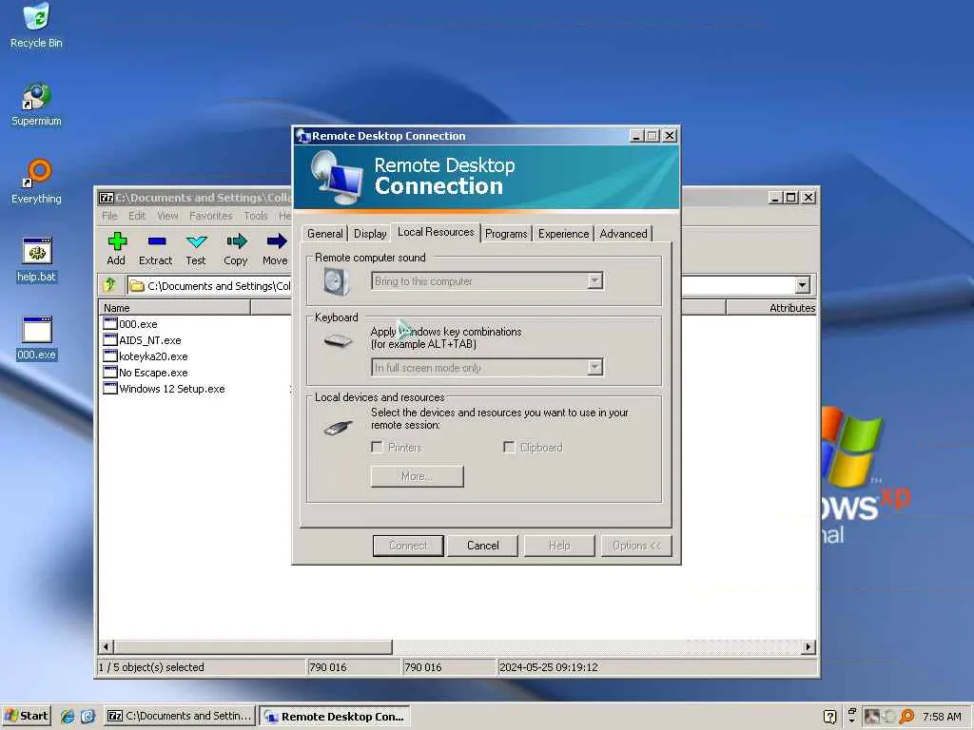Viewport: 974px width, 730px height.
Task: Open the Start menu
Action: [x=26, y=716]
